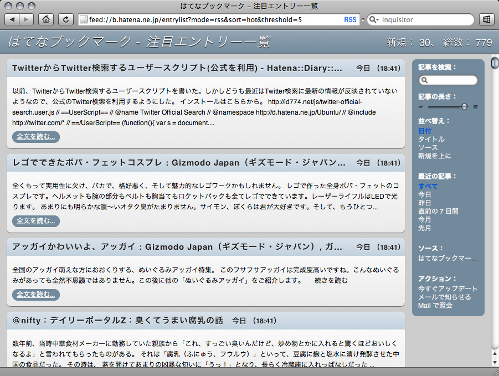This screenshot has width=499, height=376.
Task: Click the はてなブックマーク - 注目エントリー一覧 feed header title
Action: click(139, 42)
